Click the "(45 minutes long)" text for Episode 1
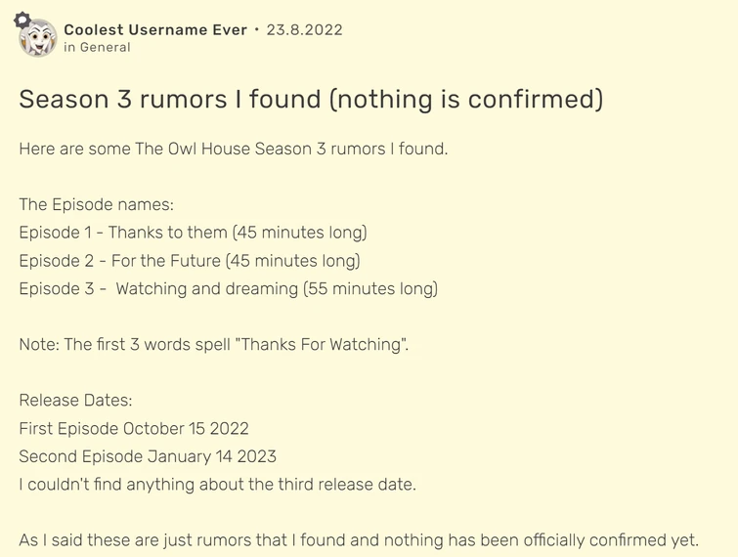The width and height of the screenshot is (738, 557). click(299, 233)
